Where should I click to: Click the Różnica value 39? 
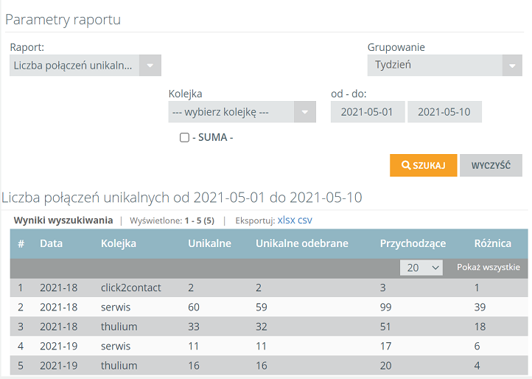480,307
